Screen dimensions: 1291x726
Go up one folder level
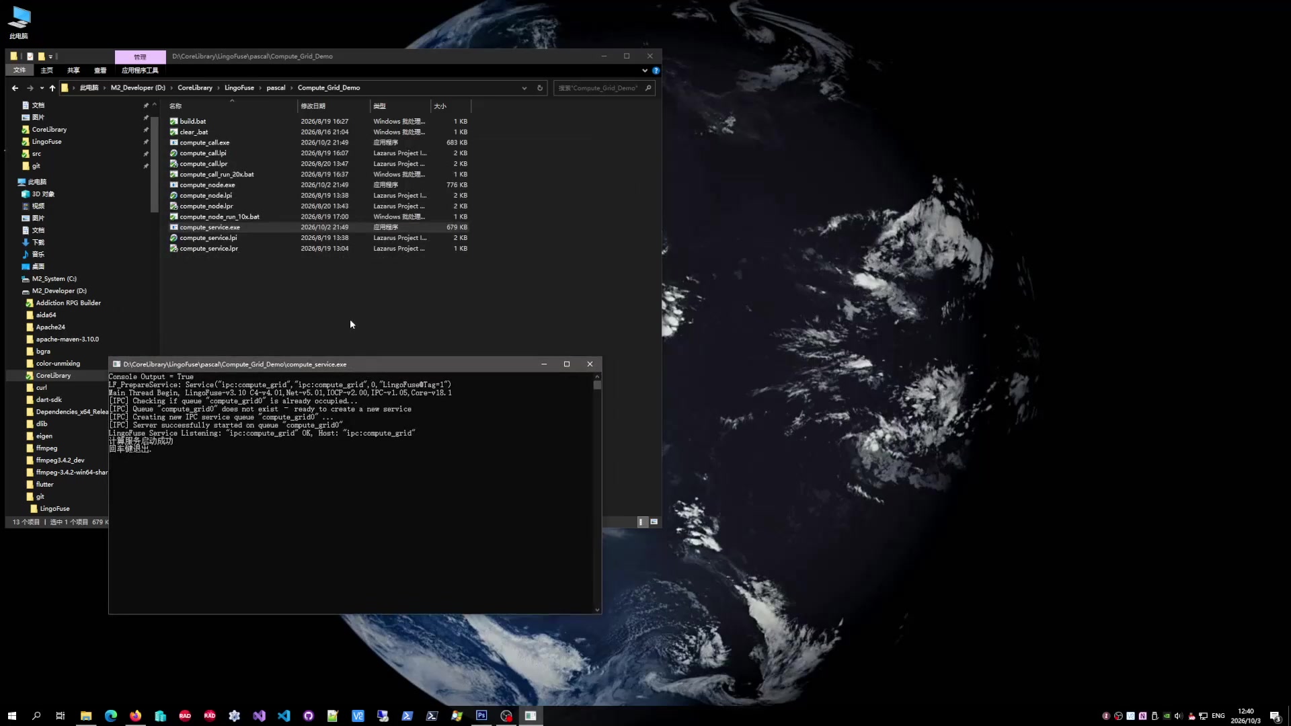(52, 88)
